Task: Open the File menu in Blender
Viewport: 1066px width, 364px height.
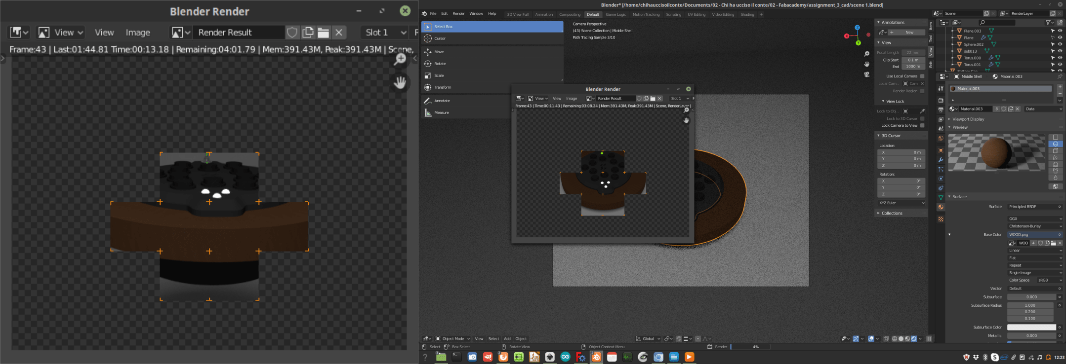Action: tap(433, 13)
